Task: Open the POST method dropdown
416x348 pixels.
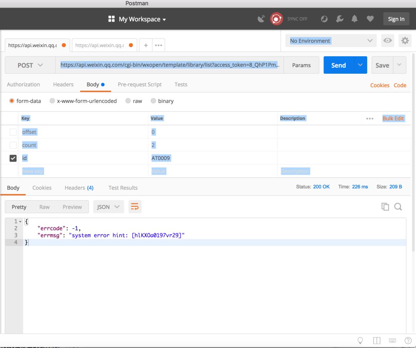Action: (x=30, y=65)
